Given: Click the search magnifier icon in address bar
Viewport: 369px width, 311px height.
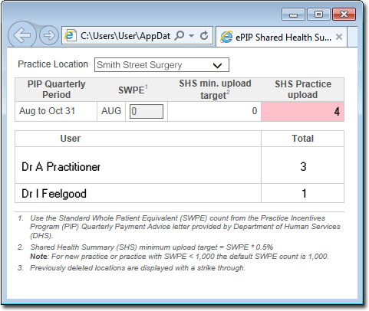Looking at the screenshot, I should pyautogui.click(x=180, y=35).
